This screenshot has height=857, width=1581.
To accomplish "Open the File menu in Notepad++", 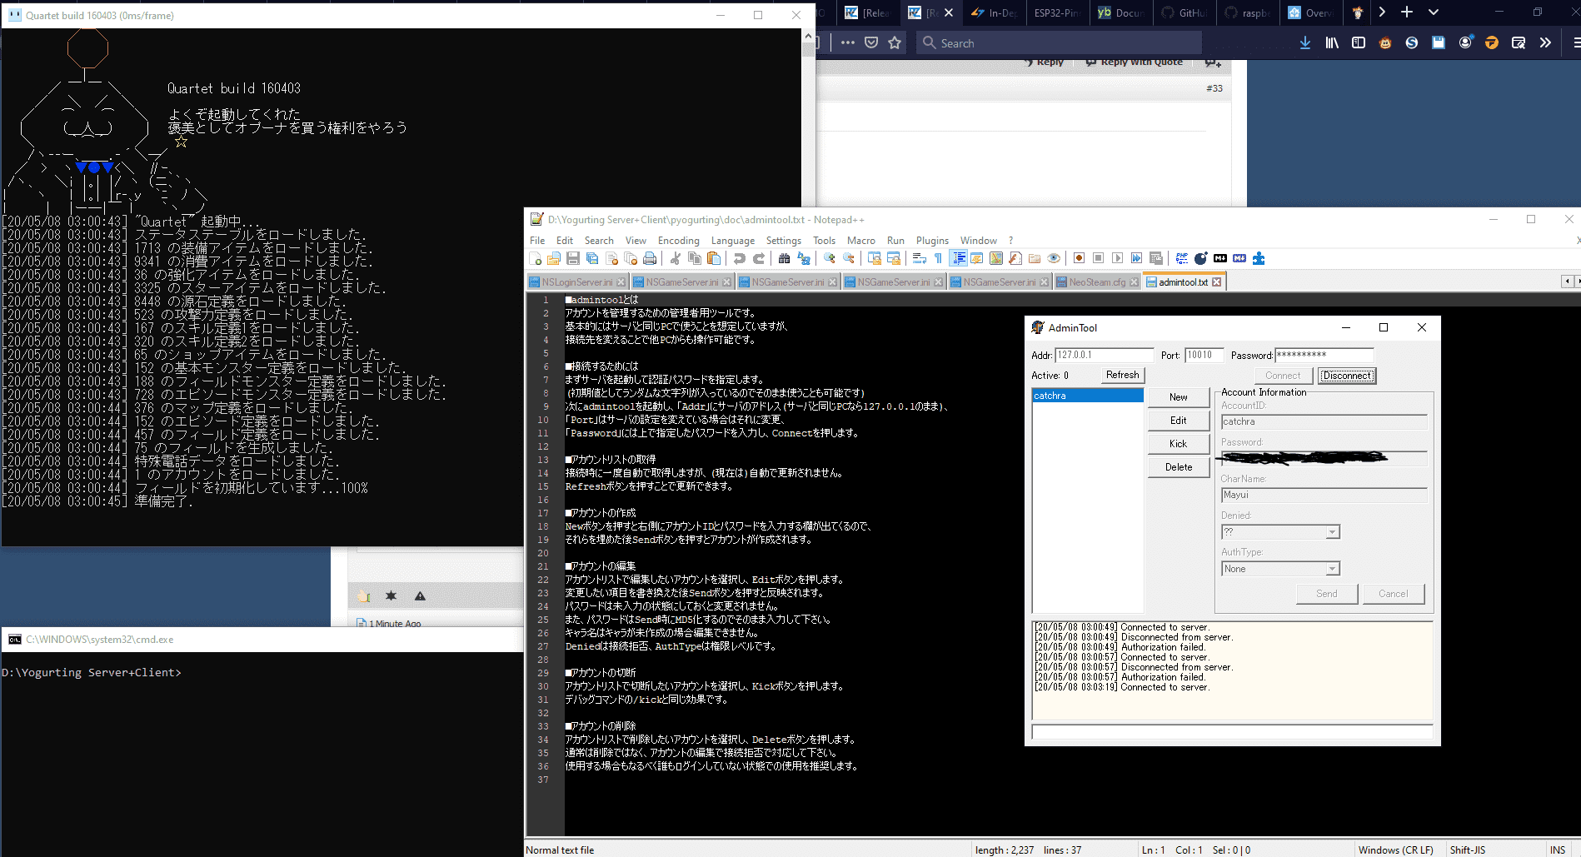I will [x=537, y=240].
